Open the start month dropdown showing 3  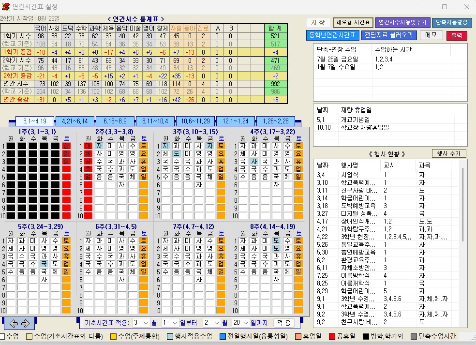pyautogui.click(x=141, y=323)
